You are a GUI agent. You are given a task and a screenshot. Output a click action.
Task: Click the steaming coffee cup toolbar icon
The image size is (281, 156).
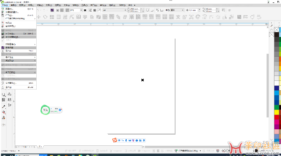click(x=259, y=17)
